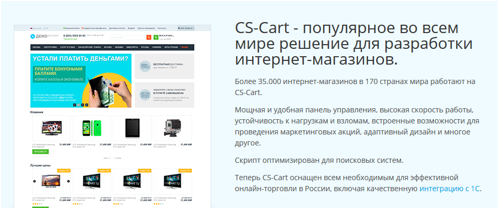Open the red СКИДКИ menu item

(x=184, y=47)
